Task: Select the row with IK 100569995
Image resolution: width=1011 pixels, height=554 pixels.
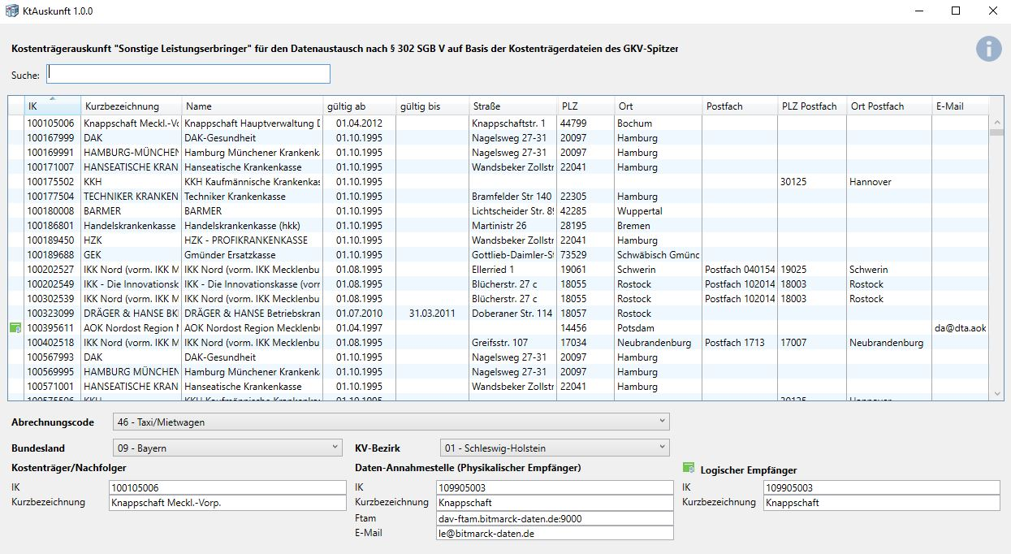Action: click(x=499, y=372)
